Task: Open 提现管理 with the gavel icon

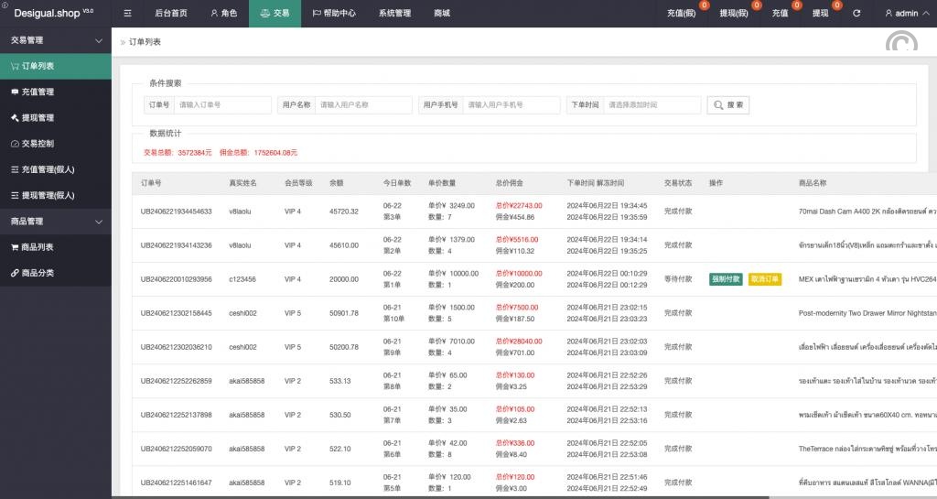Action: pos(38,118)
